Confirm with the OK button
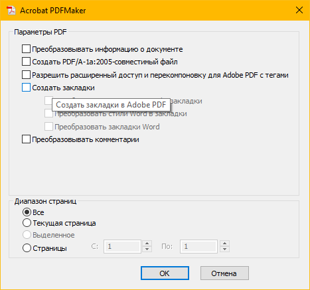The height and width of the screenshot is (290, 310). coord(165,273)
